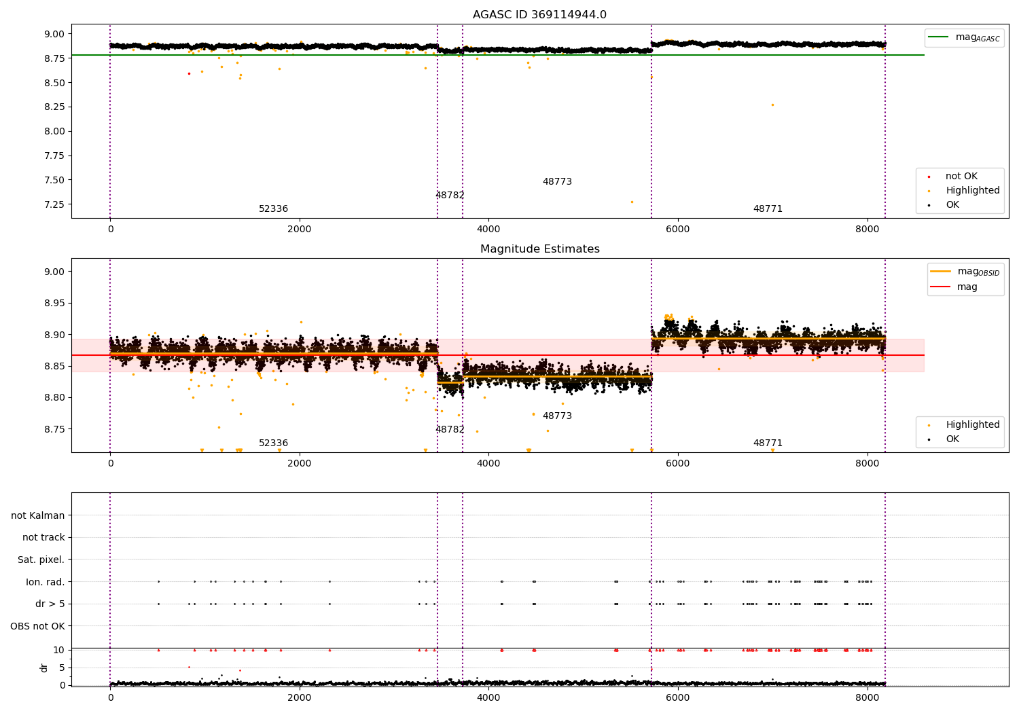Click y-axis tick 10 on the dr axis
Viewport: 1019px width, 713px height.
tap(59, 650)
